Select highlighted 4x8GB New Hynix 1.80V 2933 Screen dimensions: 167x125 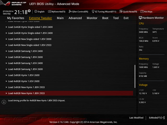click(x=67, y=93)
